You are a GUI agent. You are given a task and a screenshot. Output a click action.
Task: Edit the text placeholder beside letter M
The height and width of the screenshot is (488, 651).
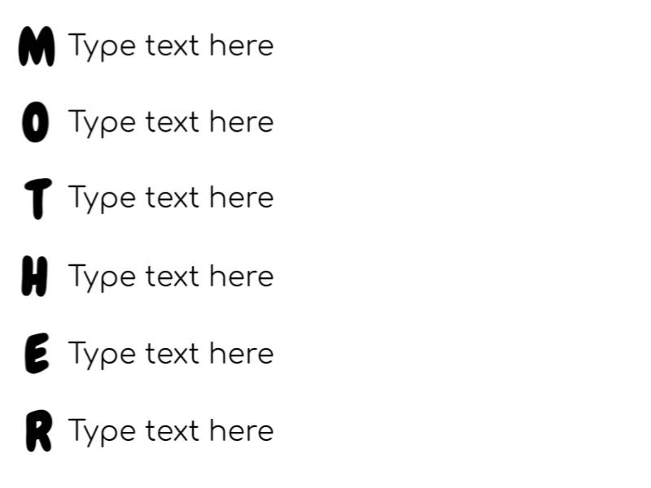coord(171,46)
